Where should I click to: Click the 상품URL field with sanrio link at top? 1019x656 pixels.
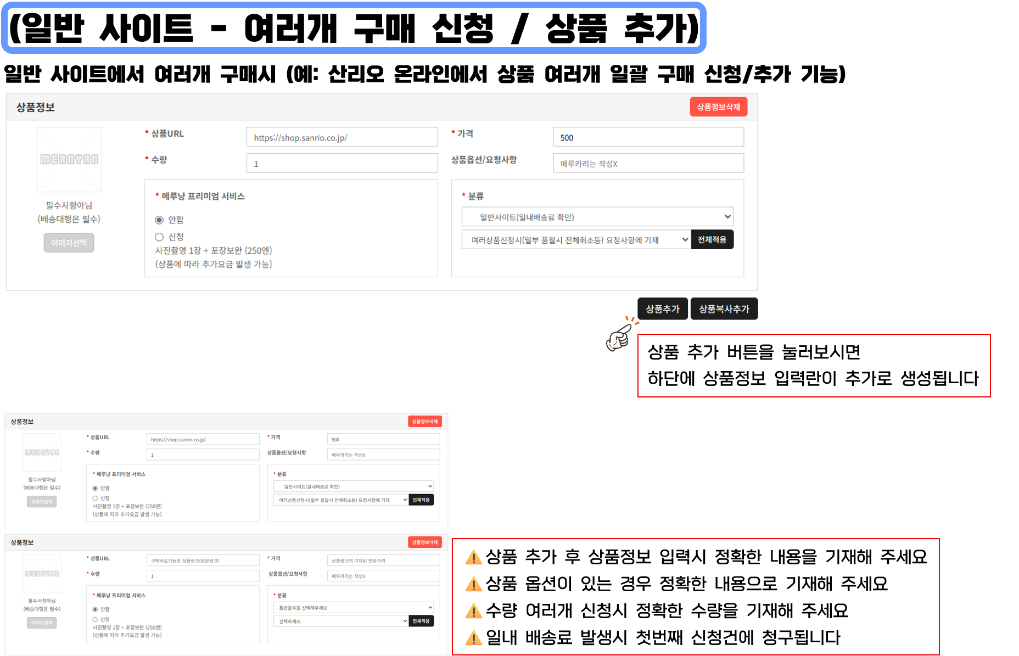coord(341,137)
